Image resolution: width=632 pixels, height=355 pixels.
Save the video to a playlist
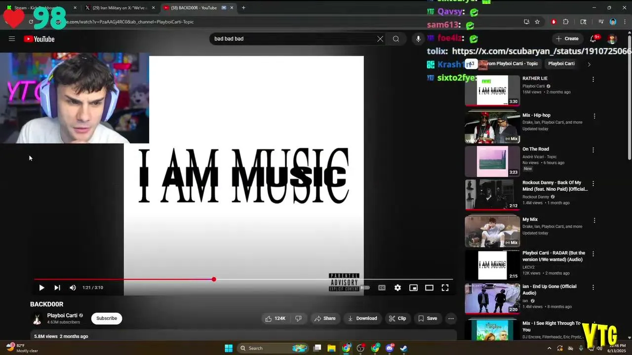pyautogui.click(x=428, y=319)
